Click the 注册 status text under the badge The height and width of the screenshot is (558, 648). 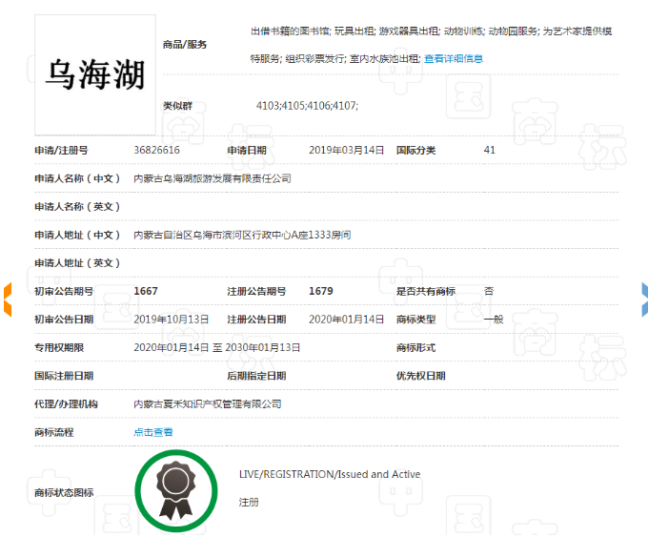[x=249, y=502]
